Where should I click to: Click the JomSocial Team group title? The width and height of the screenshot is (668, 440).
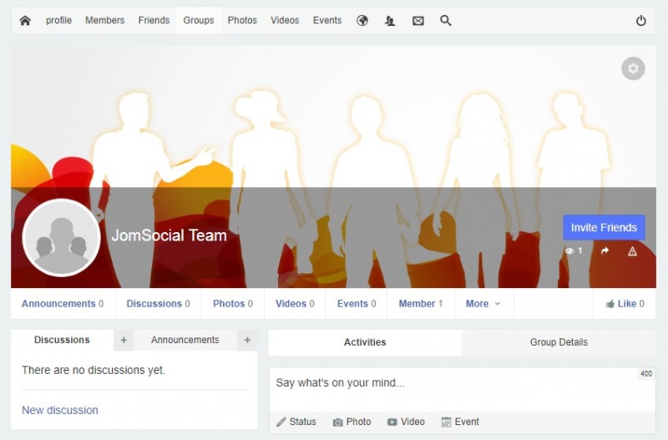(x=170, y=235)
